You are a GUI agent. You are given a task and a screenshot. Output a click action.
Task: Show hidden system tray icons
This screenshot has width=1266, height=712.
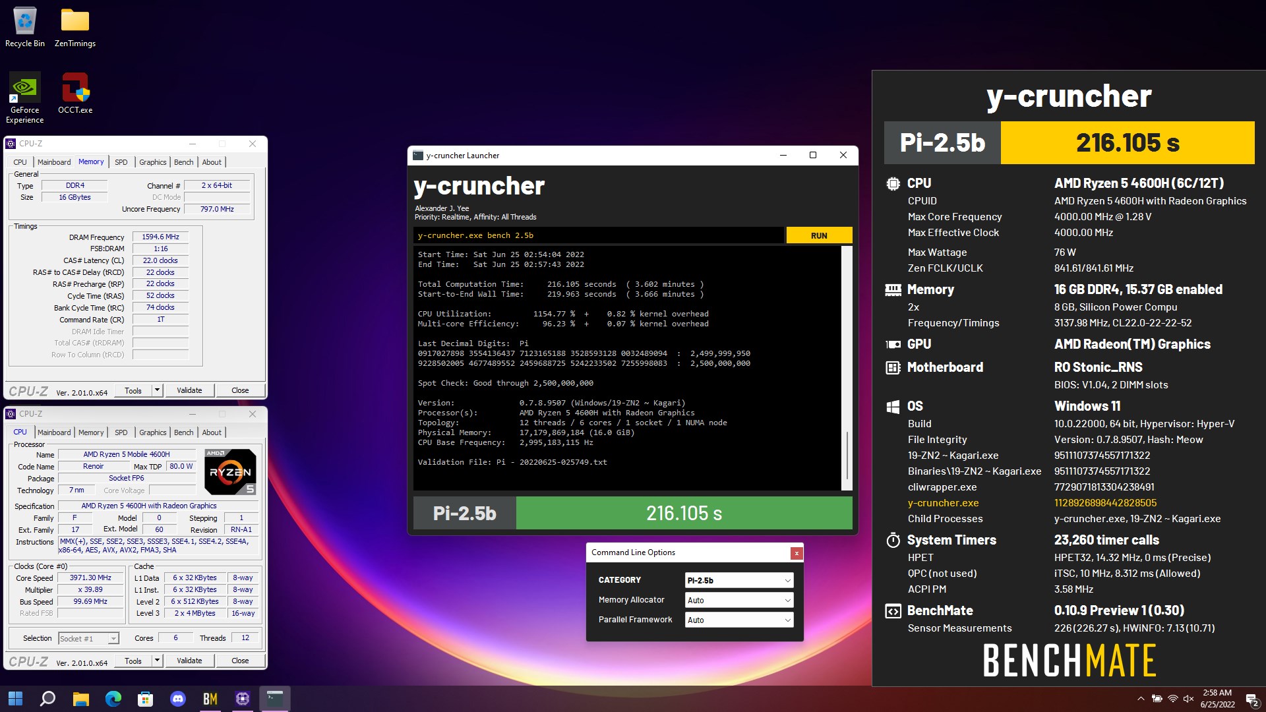tap(1141, 699)
